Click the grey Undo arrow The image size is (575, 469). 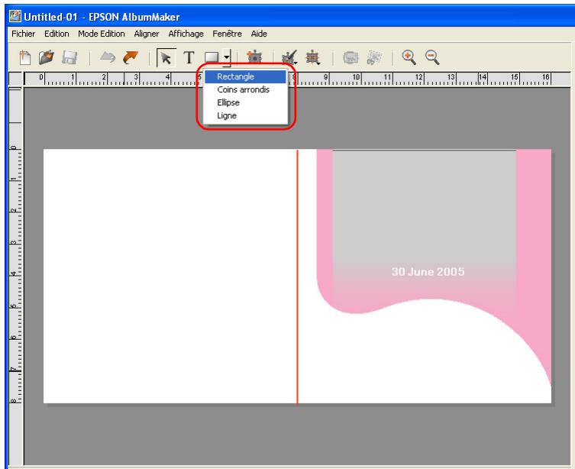click(x=108, y=57)
